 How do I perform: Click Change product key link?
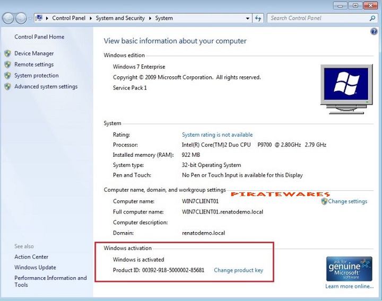(238, 270)
